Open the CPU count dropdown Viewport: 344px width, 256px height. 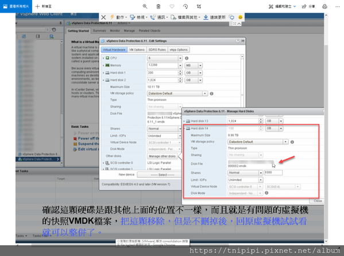point(180,58)
